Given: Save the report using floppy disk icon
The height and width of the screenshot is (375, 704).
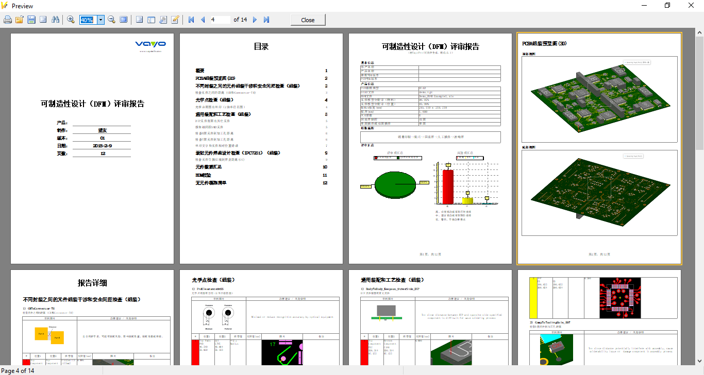Looking at the screenshot, I should [x=31, y=20].
